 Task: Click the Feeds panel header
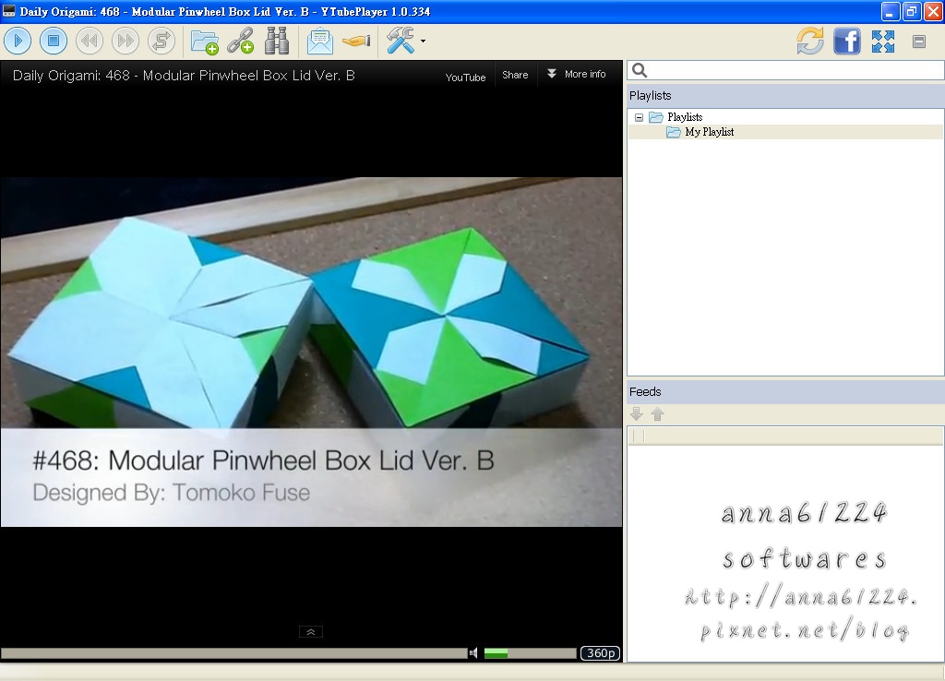785,392
